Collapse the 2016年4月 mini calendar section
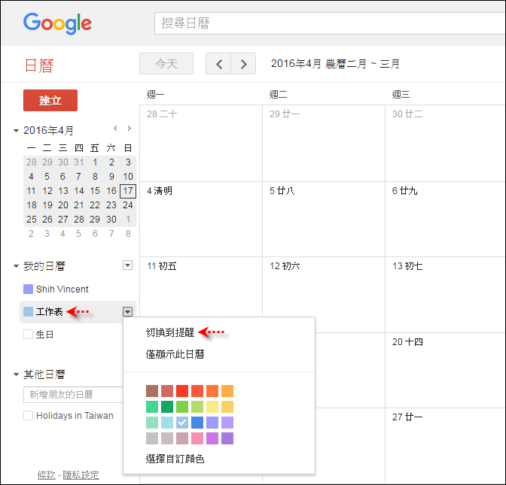 (16, 131)
